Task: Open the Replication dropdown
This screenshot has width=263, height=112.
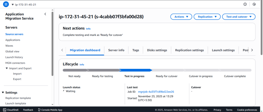Action: [x=207, y=17]
